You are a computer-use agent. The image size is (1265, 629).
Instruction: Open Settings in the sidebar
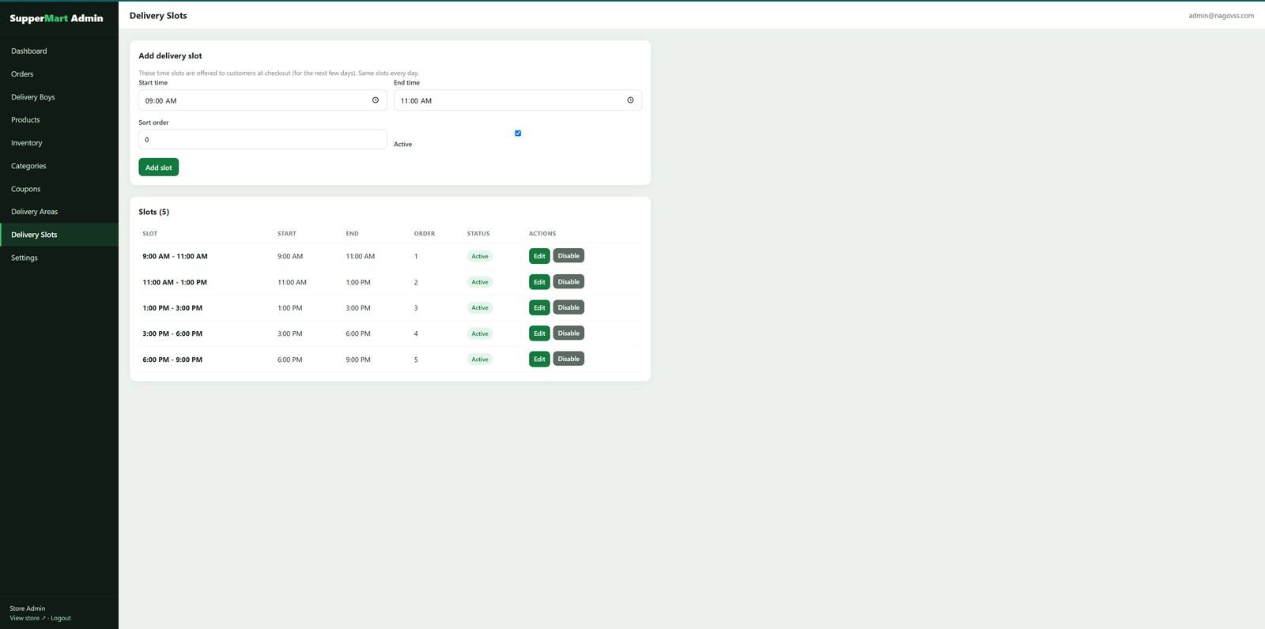pyautogui.click(x=59, y=258)
